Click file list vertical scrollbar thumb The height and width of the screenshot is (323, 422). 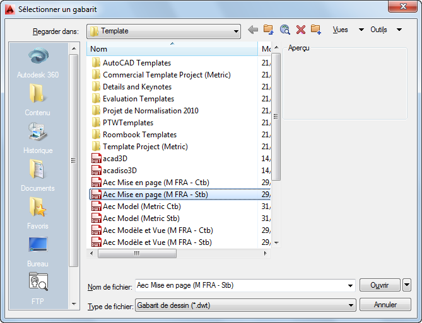(276, 116)
